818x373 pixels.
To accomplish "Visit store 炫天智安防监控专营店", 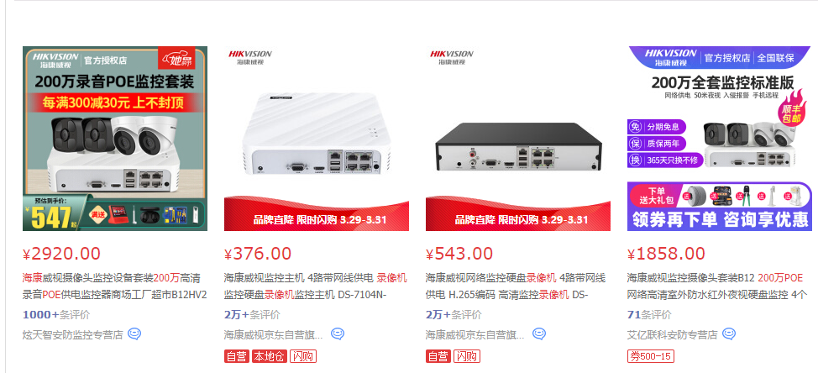I will 72,334.
